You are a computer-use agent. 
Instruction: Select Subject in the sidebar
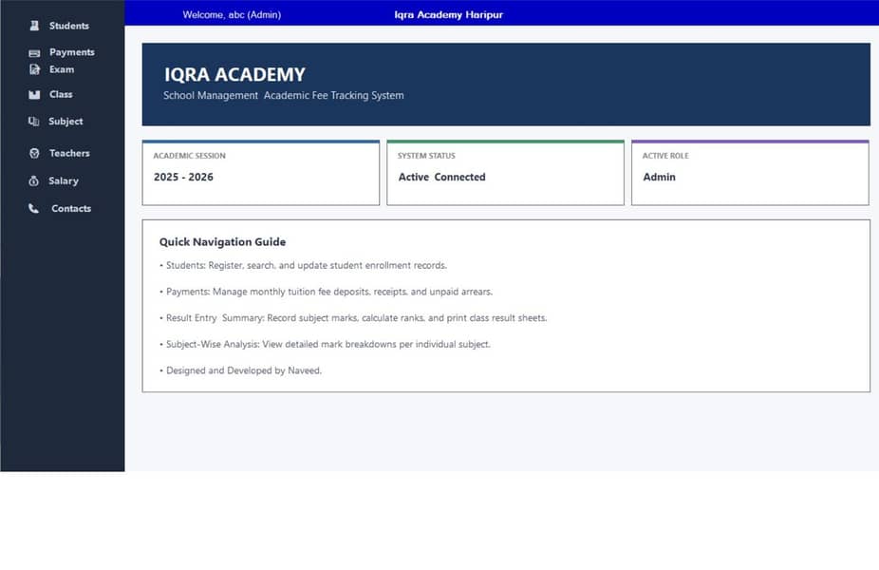[x=65, y=122]
